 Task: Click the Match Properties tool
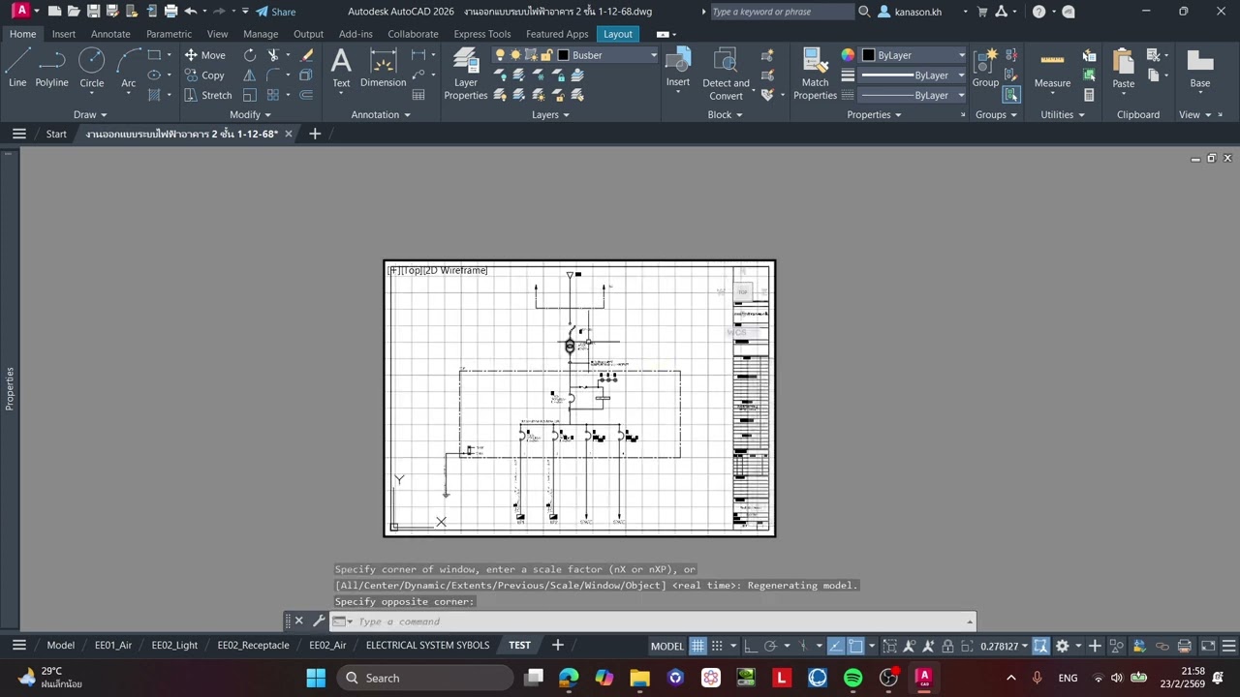click(815, 75)
